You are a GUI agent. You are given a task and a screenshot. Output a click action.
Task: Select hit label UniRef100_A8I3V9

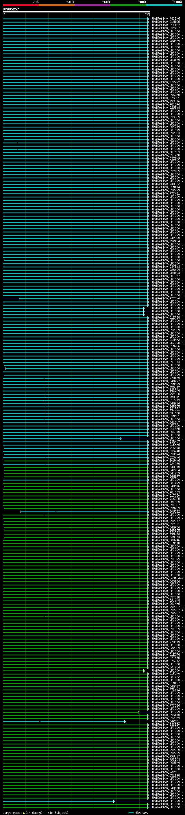pyautogui.click(x=166, y=130)
